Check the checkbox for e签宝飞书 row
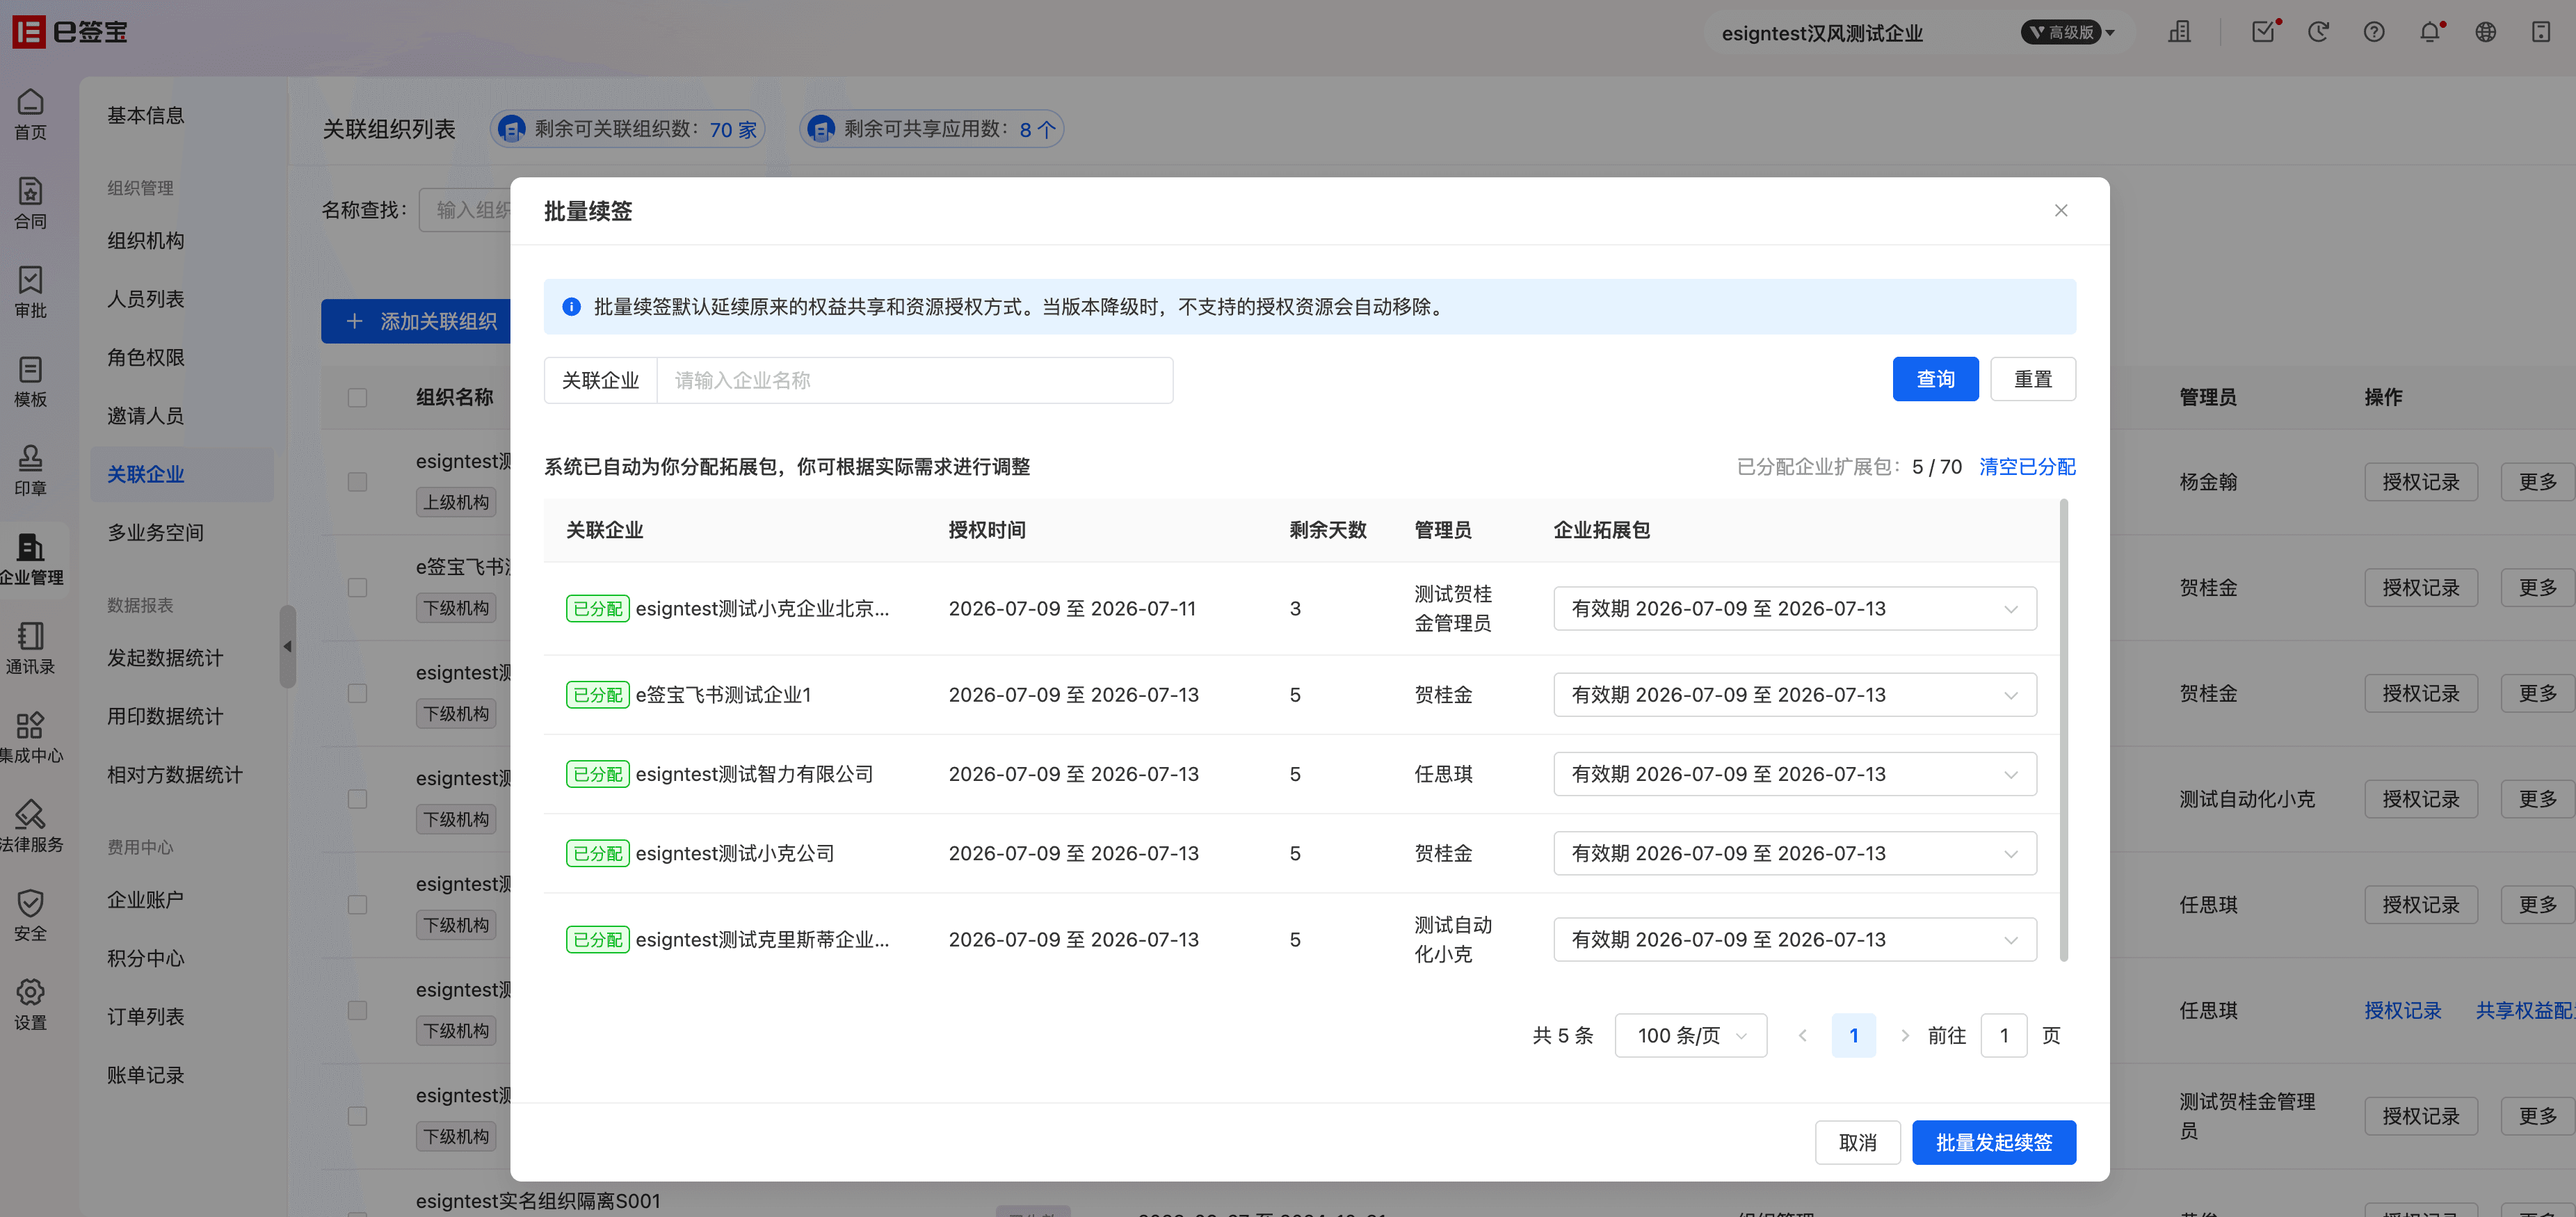The image size is (2576, 1217). [357, 587]
